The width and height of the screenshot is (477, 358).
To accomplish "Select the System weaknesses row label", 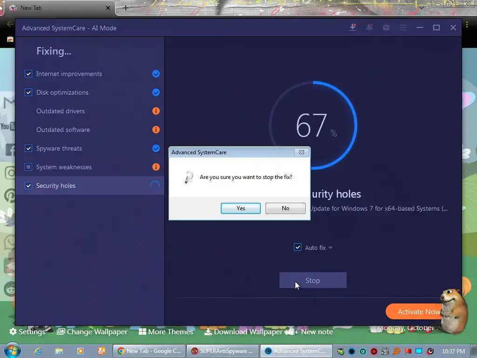I will [64, 167].
